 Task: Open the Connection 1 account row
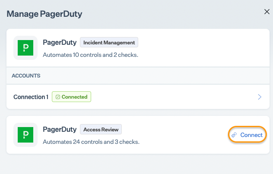pyautogui.click(x=138, y=97)
